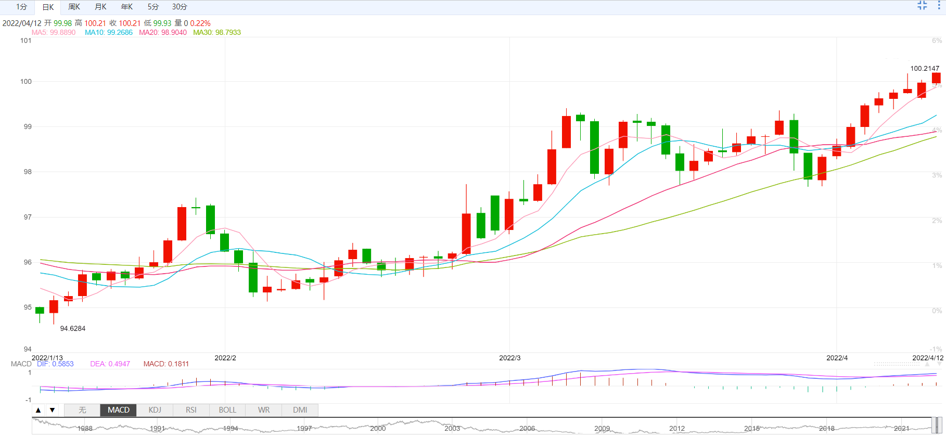The image size is (946, 435).
Task: Switch to the 1分 chart tab
Action: pyautogui.click(x=21, y=7)
